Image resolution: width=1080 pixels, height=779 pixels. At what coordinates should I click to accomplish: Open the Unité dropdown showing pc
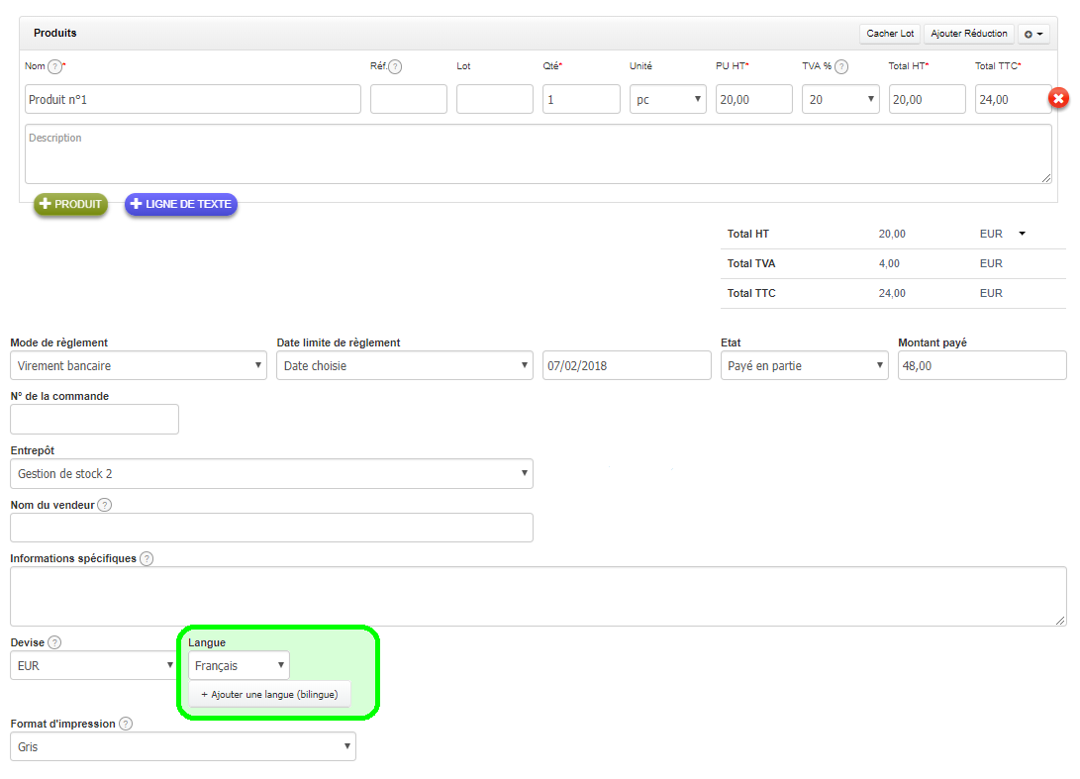pos(667,99)
